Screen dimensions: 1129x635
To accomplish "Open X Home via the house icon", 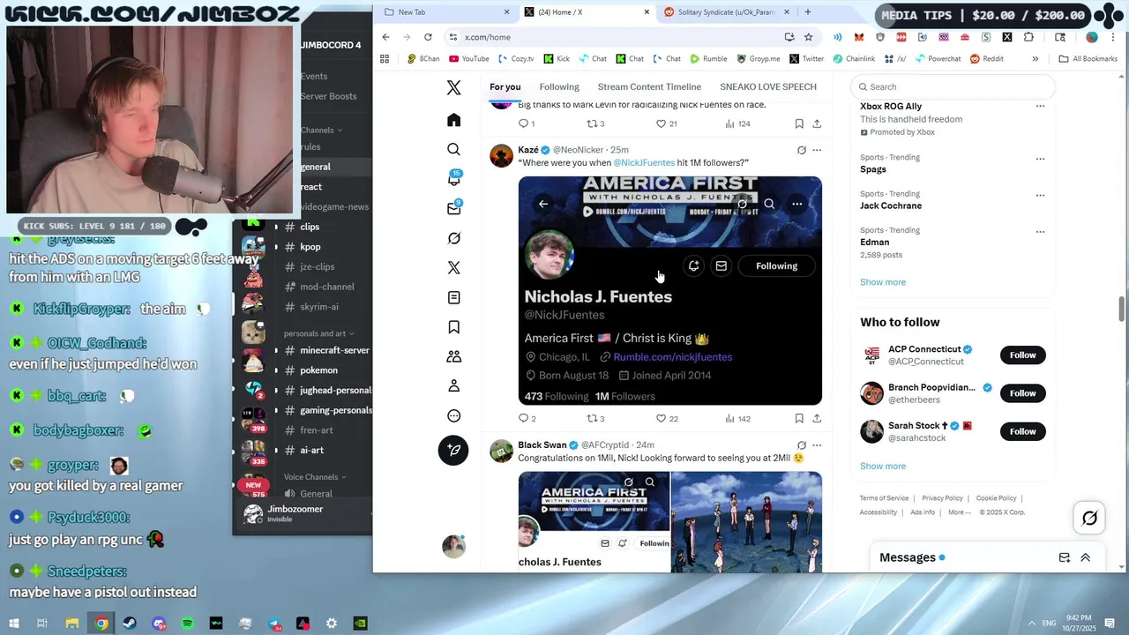I will coord(453,120).
